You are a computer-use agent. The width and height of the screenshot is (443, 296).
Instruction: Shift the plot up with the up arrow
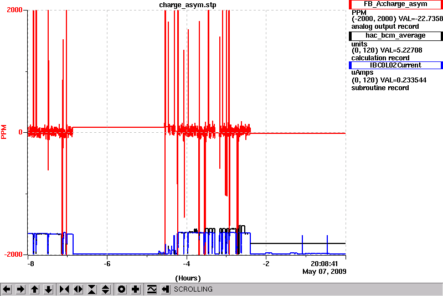(x=34, y=289)
